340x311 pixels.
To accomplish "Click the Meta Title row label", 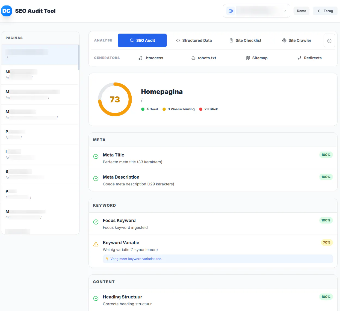I will pyautogui.click(x=113, y=155).
